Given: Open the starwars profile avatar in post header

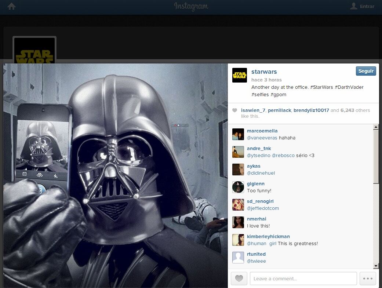Looking at the screenshot, I should tap(239, 75).
